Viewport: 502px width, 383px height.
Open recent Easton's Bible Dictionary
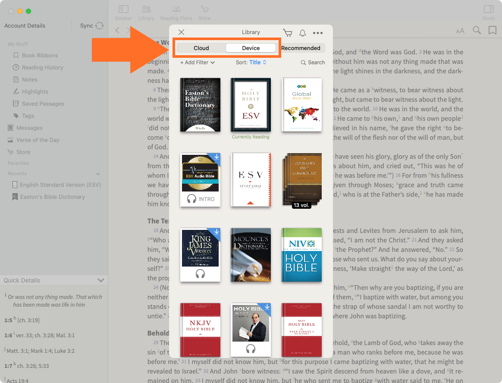(x=49, y=197)
